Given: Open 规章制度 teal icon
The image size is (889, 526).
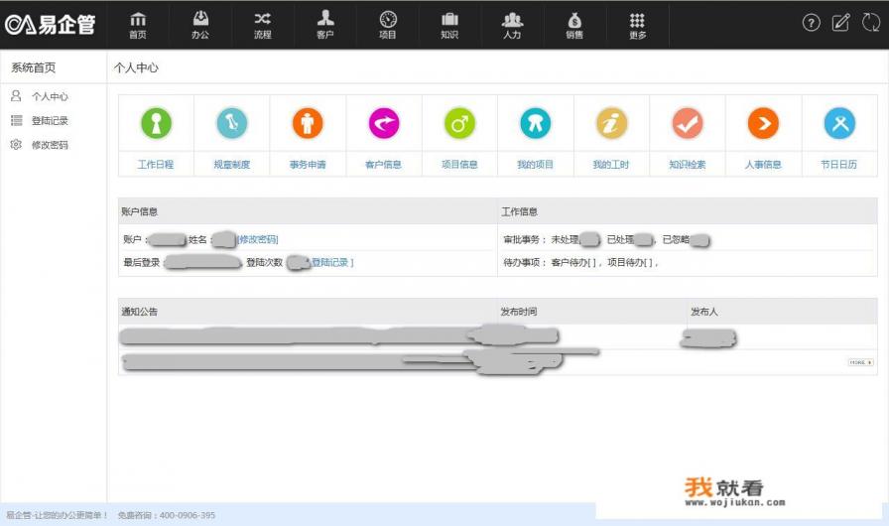Looking at the screenshot, I should coord(232,123).
